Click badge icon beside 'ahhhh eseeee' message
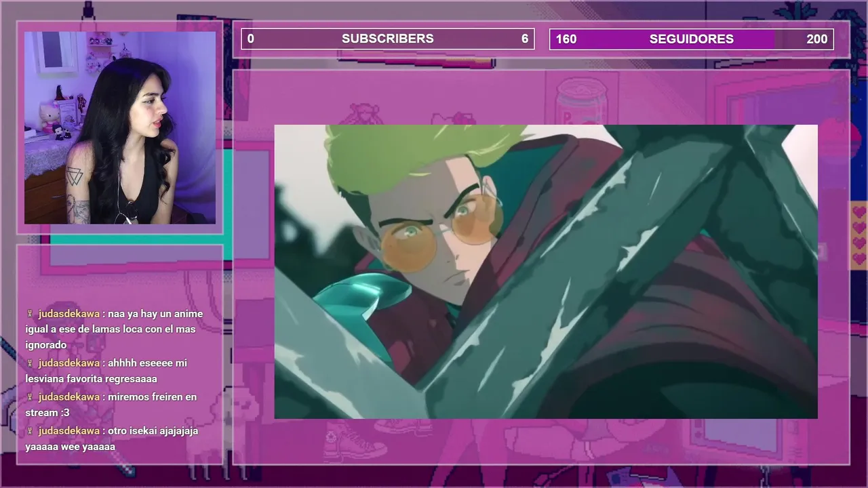The width and height of the screenshot is (868, 488). tap(30, 363)
